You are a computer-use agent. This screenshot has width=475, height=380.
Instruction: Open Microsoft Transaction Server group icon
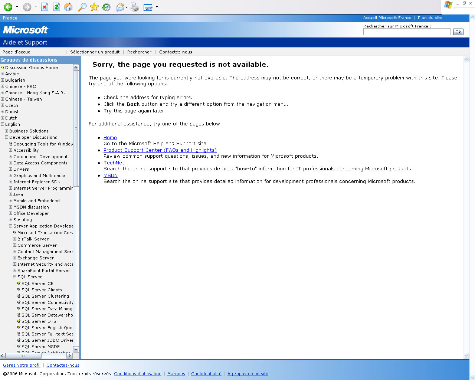coord(15,233)
